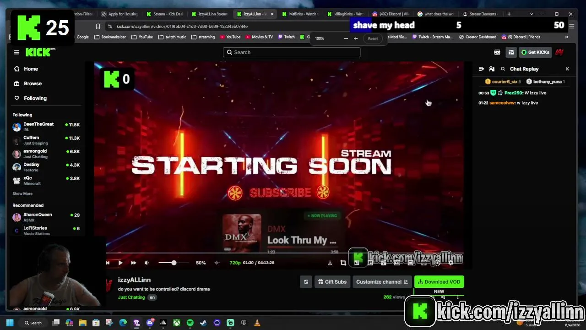Viewport: 586px width, 330px height.
Task: Switch to the Apply for Housing tab
Action: 119,14
